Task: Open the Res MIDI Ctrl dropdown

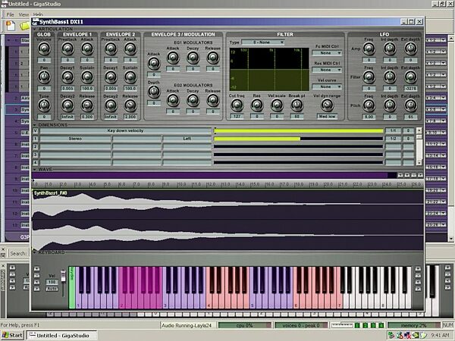Action: point(327,70)
